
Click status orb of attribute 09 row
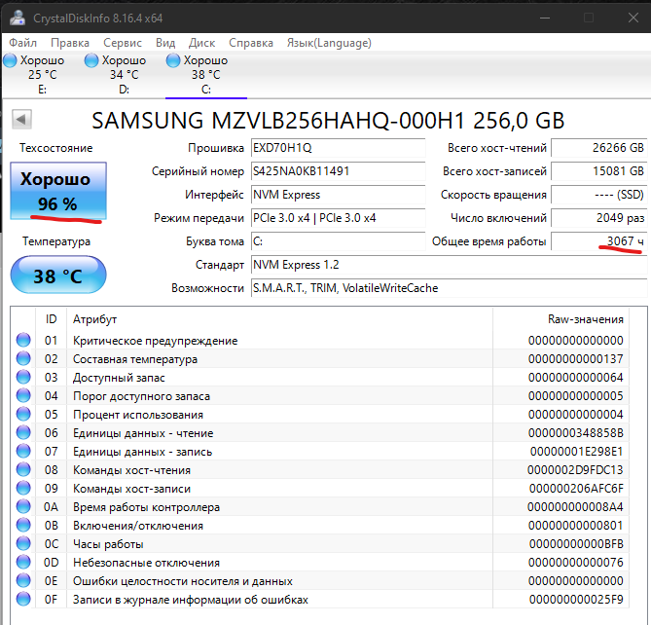(x=23, y=488)
